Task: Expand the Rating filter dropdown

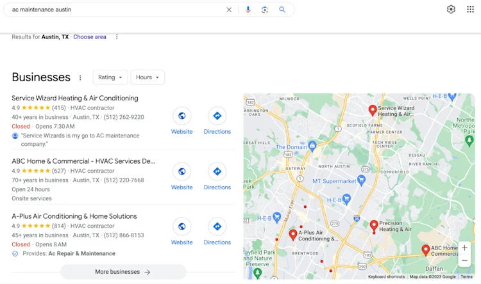Action: click(110, 77)
